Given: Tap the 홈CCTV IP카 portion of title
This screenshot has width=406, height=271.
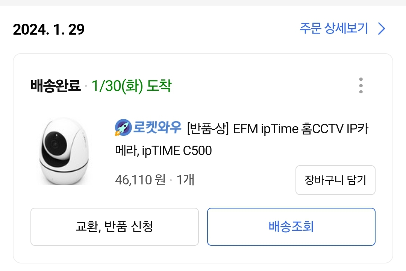Looking at the screenshot, I should coord(335,129).
